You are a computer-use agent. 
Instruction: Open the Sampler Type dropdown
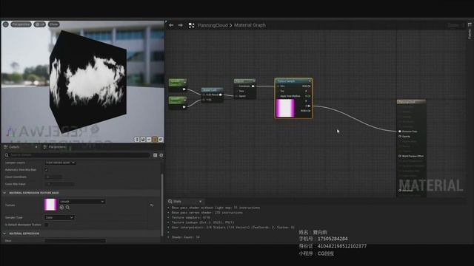[59, 217]
